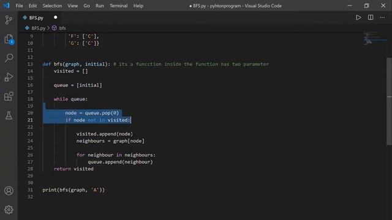Open the Help menu
Screen dimensions: 392x220
138,5
